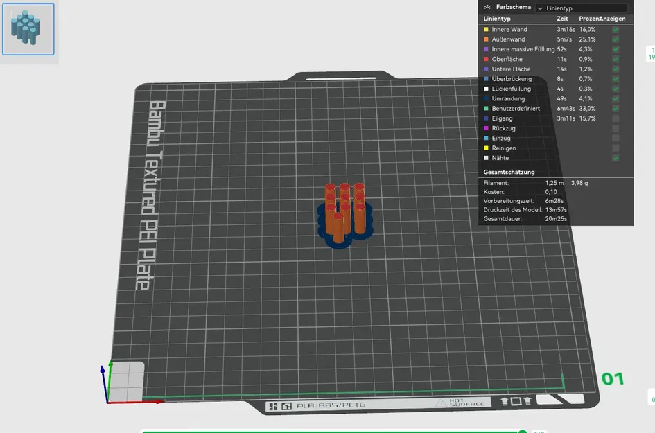Toggle display of Überbrückung lines
The height and width of the screenshot is (433, 655).
615,79
